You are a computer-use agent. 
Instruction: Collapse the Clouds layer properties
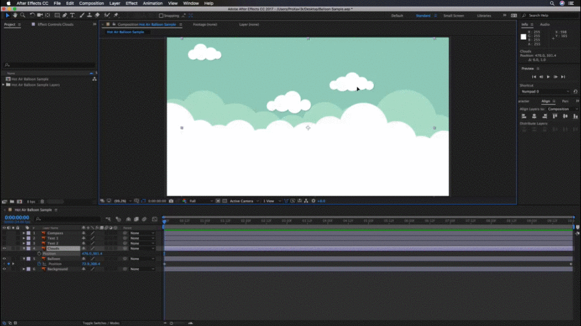tap(23, 249)
